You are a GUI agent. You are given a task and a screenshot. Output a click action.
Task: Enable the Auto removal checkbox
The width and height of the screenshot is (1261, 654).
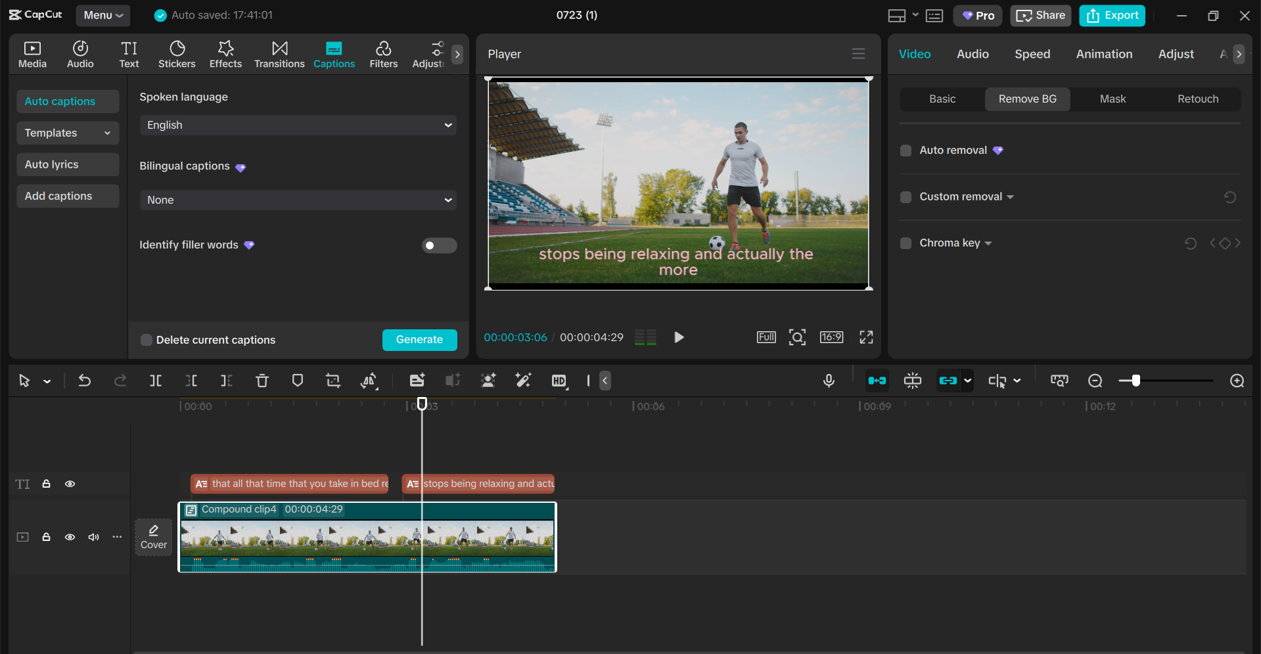coord(906,151)
